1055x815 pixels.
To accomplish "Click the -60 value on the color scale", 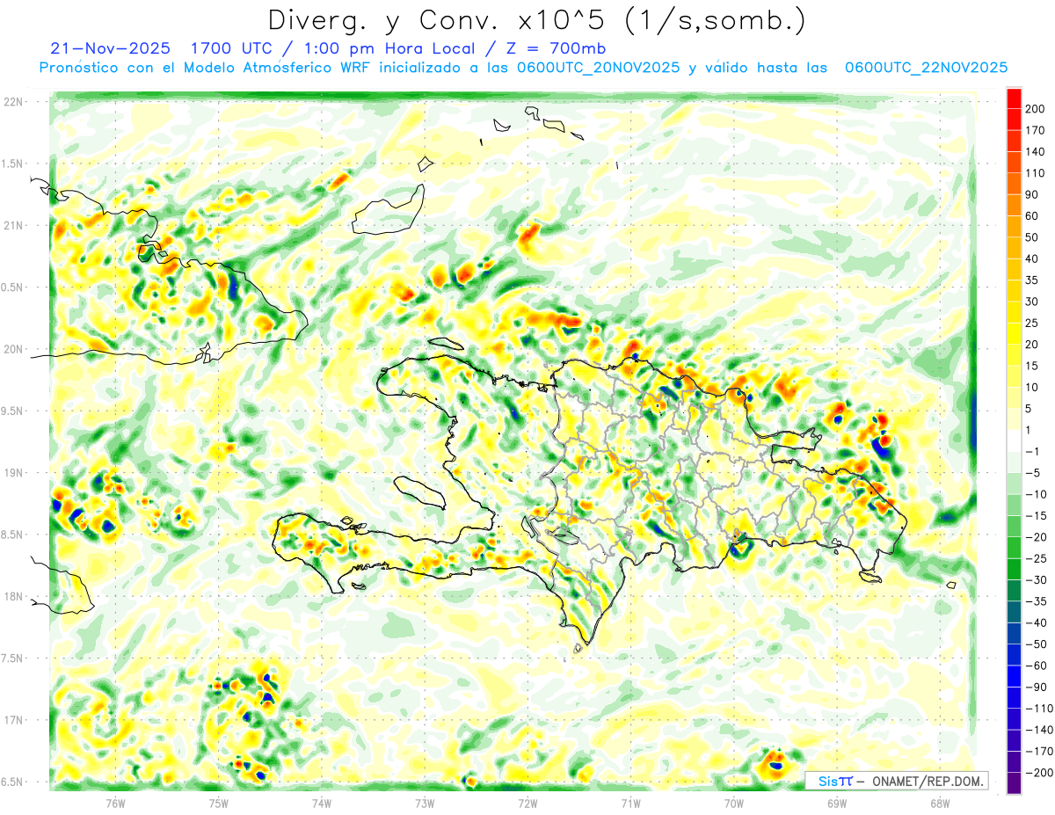I will pyautogui.click(x=1036, y=665).
